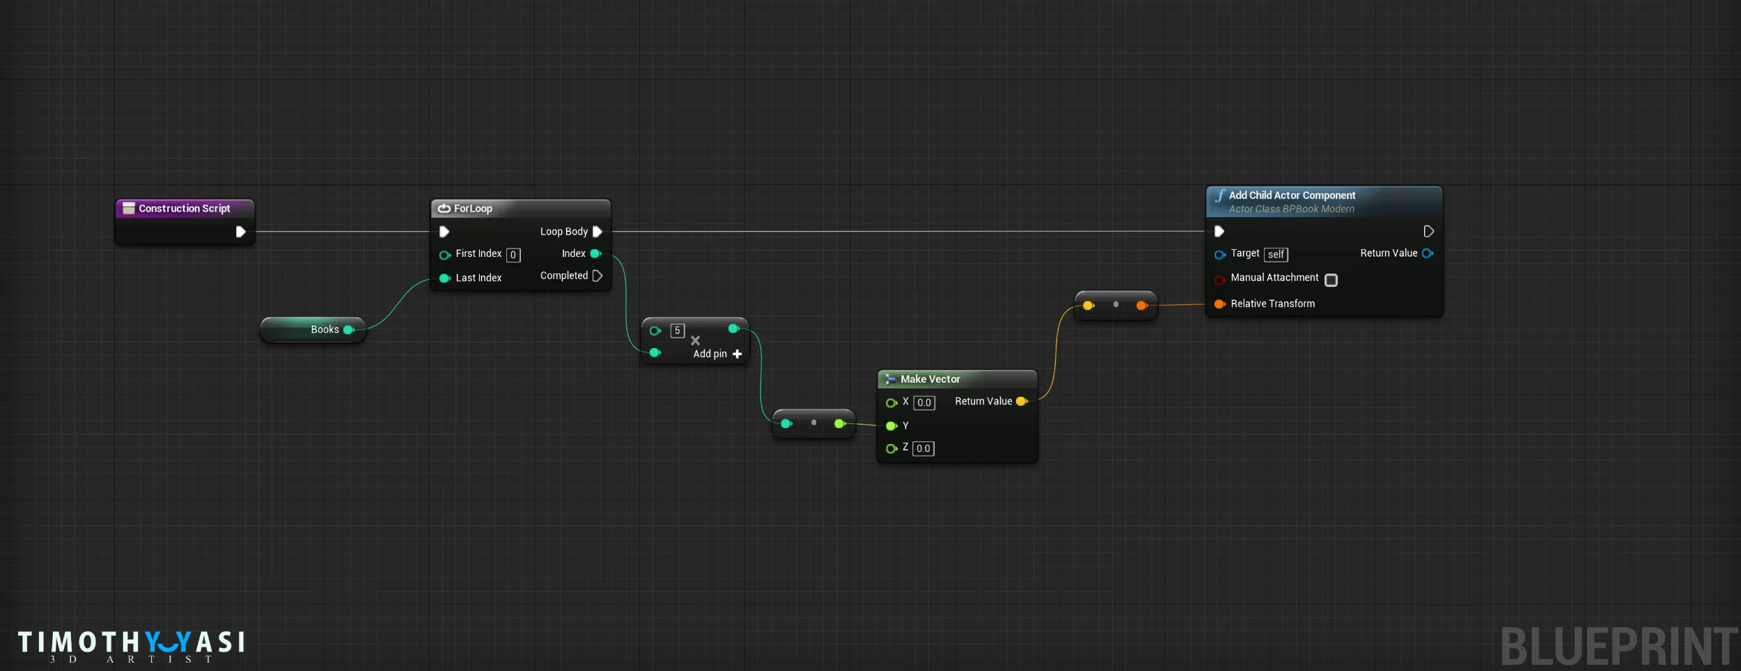Edit the Make Vector X value field

pyautogui.click(x=924, y=403)
